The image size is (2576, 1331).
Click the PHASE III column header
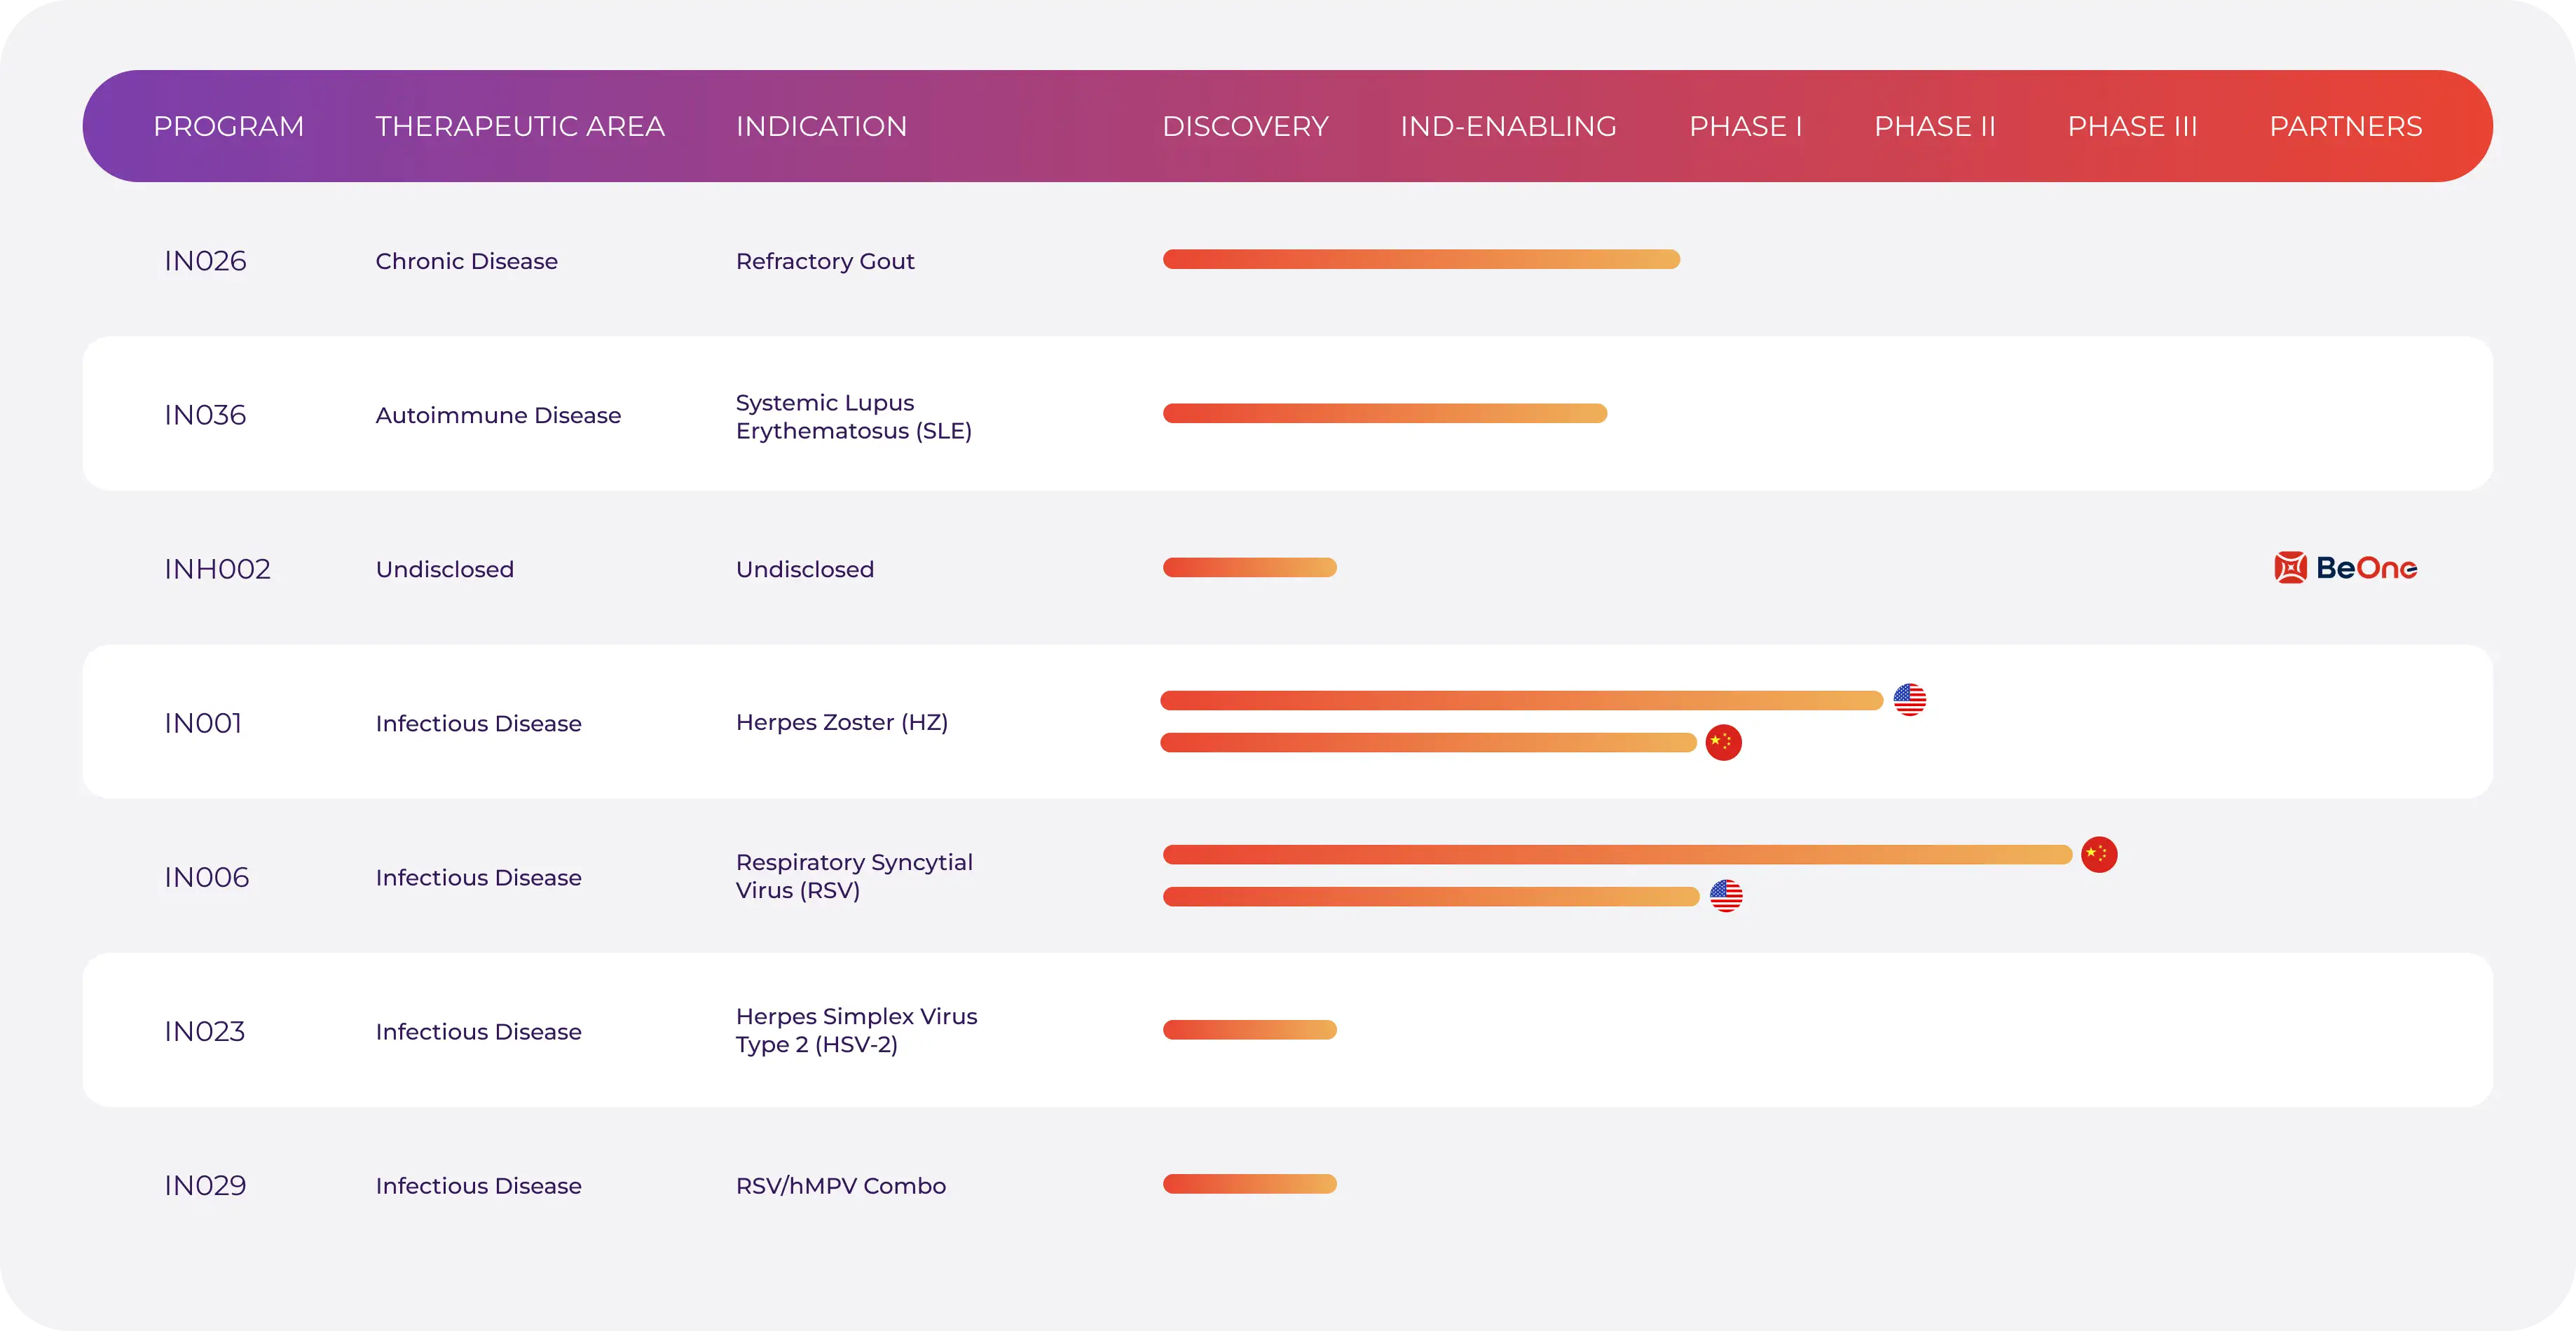(x=2132, y=126)
